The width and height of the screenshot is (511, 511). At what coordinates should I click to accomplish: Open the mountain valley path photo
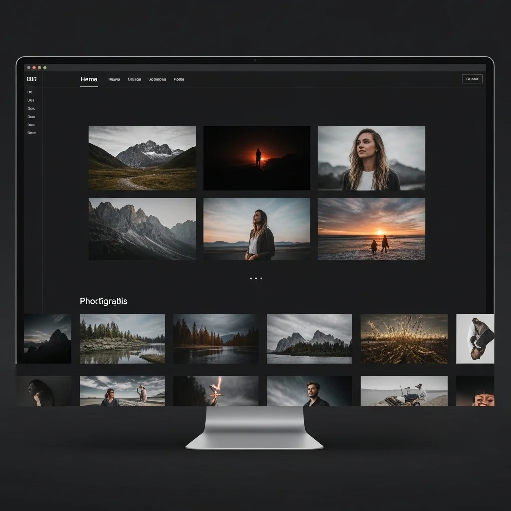coord(142,158)
